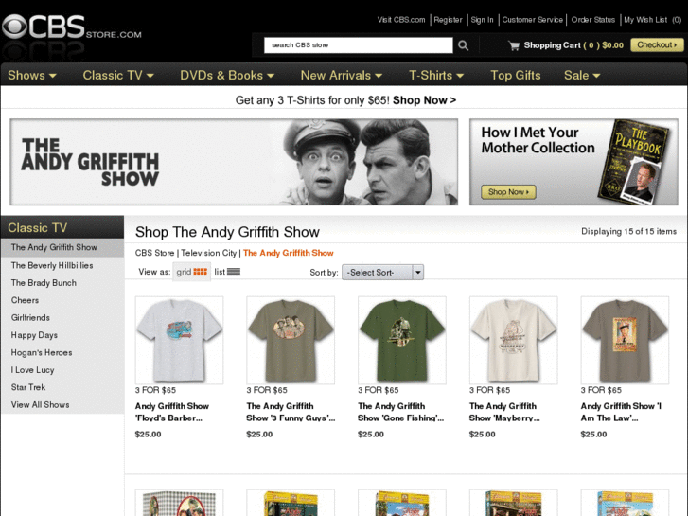The width and height of the screenshot is (688, 516).
Task: Click the search magnifier icon
Action: (463, 45)
